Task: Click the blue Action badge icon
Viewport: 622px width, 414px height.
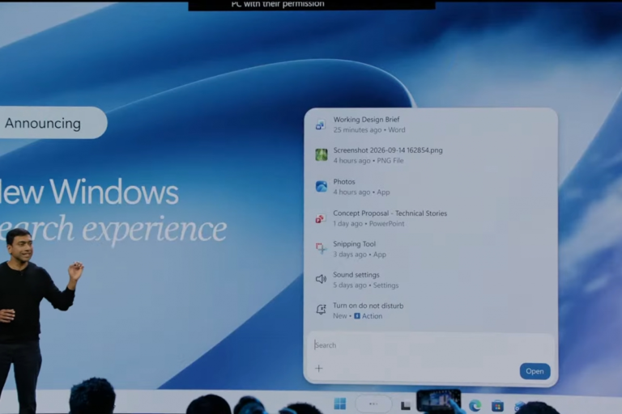Action: click(357, 315)
